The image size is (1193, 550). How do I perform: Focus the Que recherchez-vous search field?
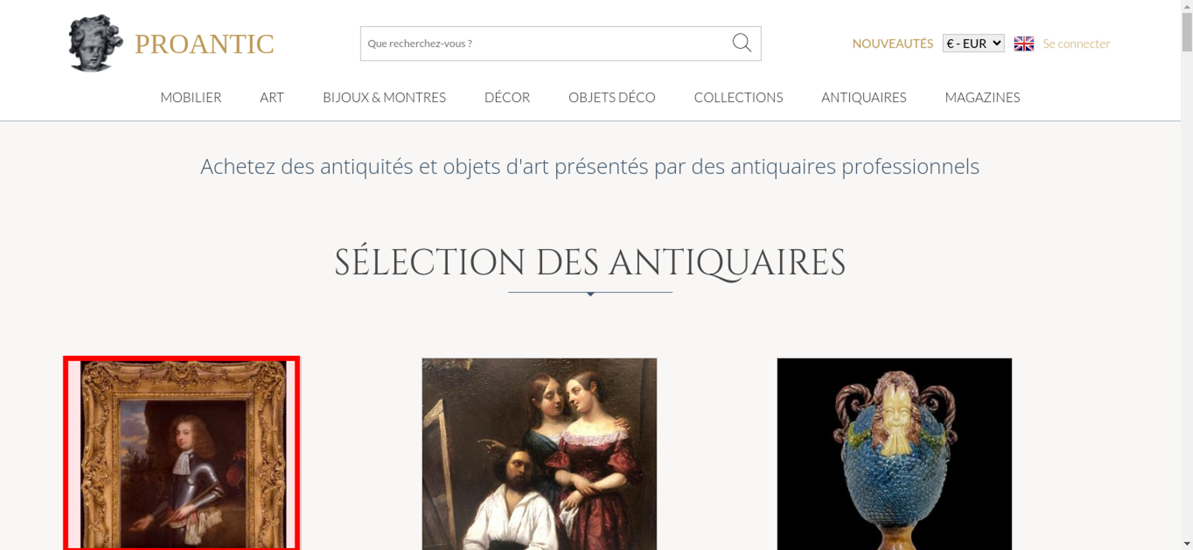pyautogui.click(x=546, y=43)
